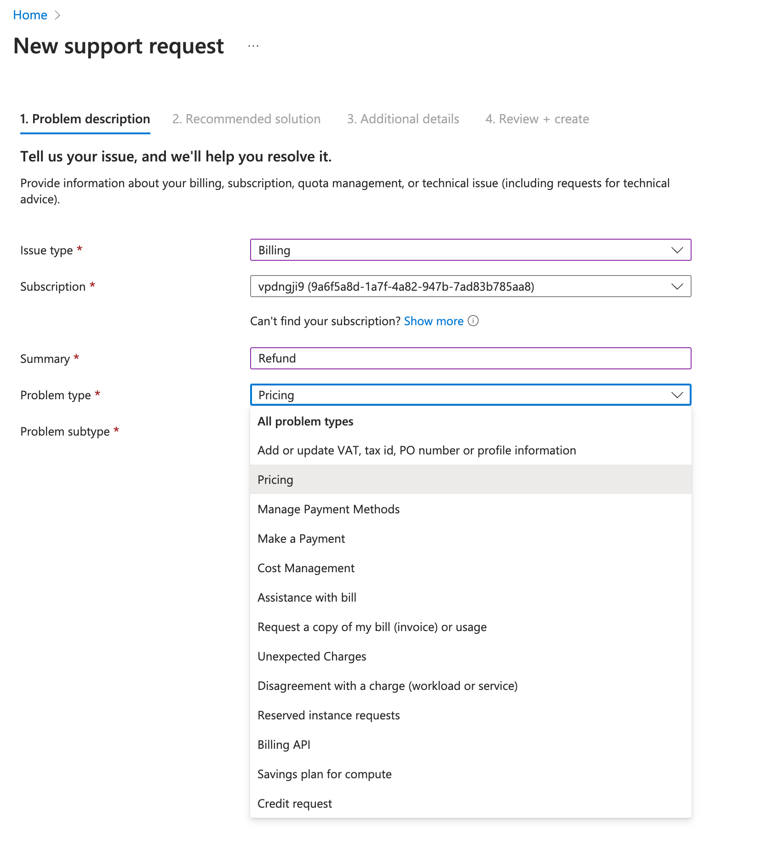The width and height of the screenshot is (778, 850).
Task: Click the Problem subtype label
Action: pos(65,431)
